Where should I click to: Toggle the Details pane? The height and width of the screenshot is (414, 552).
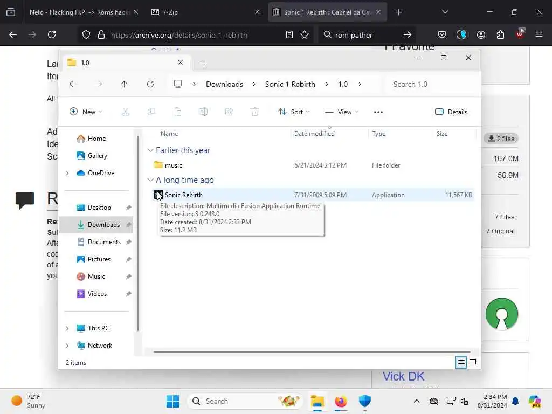click(x=451, y=112)
